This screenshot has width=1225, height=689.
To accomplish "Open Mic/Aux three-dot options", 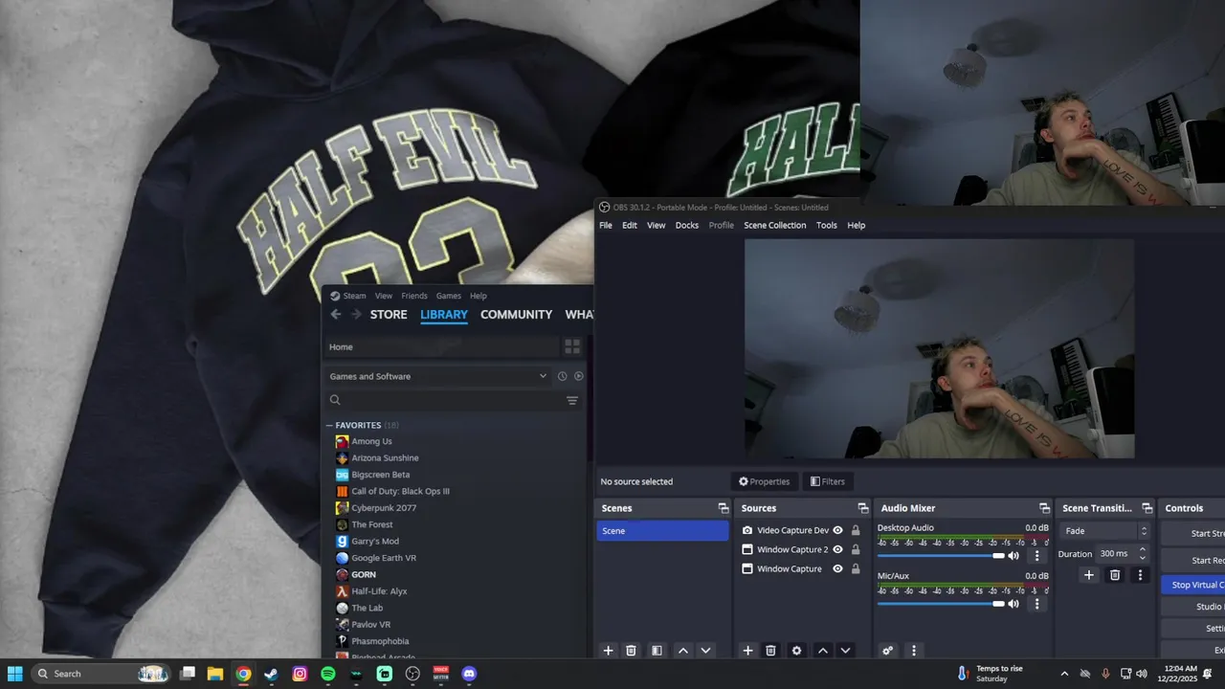I will point(1036,604).
